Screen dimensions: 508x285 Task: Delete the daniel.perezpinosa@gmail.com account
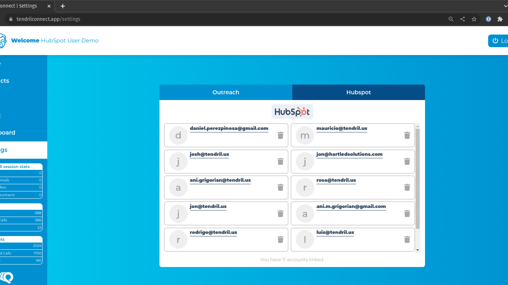tap(280, 135)
